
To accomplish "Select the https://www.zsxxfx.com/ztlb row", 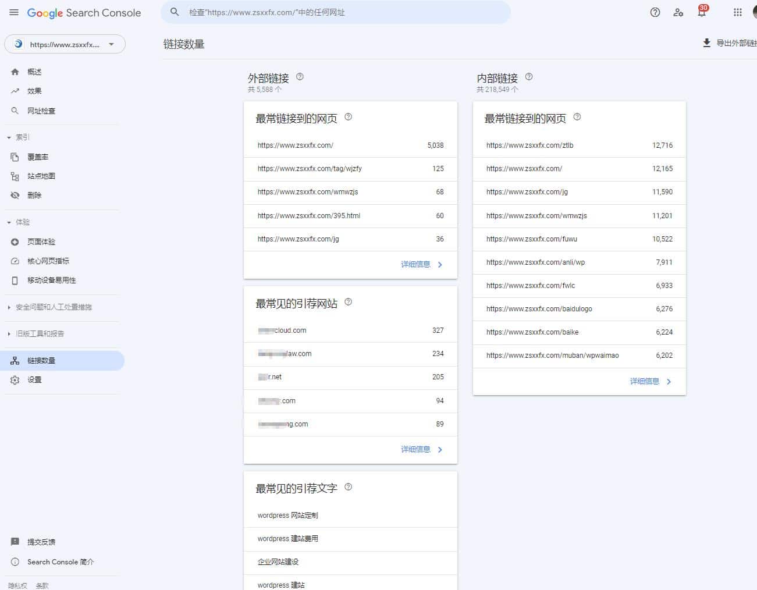I will (580, 145).
